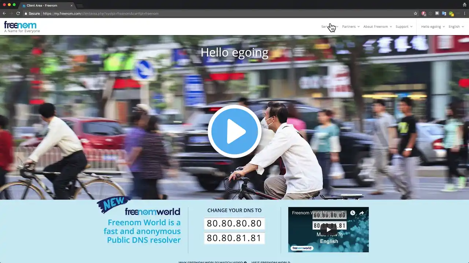Bookmark page with the star icon

point(416,14)
